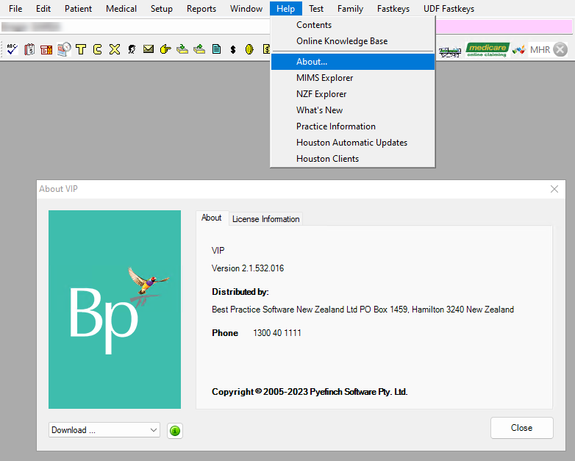Choose Online Knowledge Base menu item
The height and width of the screenshot is (461, 575).
tap(353, 41)
